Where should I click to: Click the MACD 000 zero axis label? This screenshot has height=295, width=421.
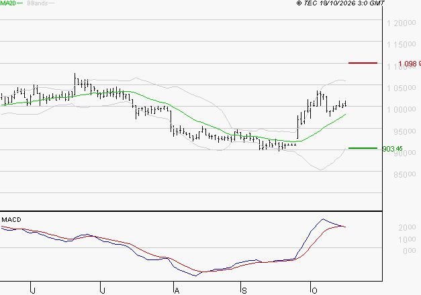point(410,251)
